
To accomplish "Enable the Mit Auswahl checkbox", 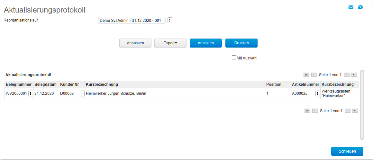I will pos(234,58).
